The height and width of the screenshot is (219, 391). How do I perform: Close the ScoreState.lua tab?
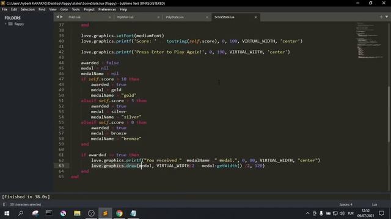(255, 17)
